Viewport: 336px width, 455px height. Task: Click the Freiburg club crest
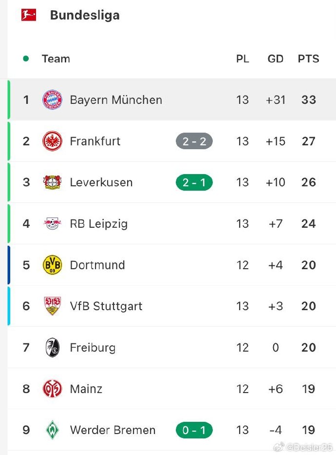52,348
